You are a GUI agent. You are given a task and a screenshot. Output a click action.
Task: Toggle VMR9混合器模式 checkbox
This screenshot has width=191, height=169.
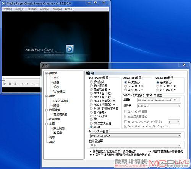click(x=126, y=116)
